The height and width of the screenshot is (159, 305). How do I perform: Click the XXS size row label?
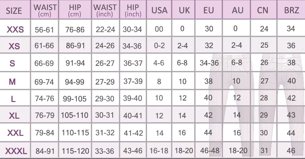click(15, 29)
